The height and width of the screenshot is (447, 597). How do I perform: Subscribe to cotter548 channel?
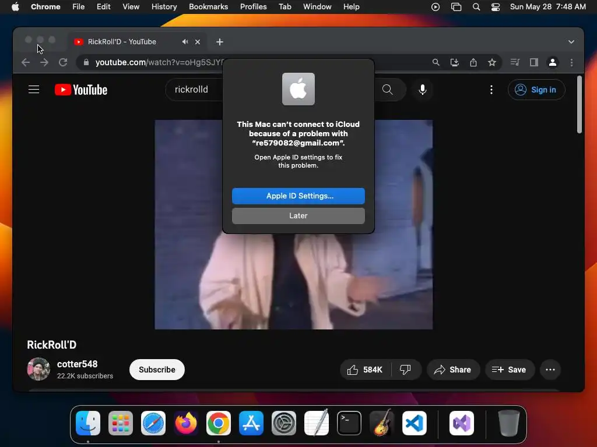157,370
